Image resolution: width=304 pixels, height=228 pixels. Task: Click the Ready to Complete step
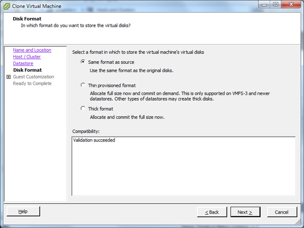[x=32, y=84]
